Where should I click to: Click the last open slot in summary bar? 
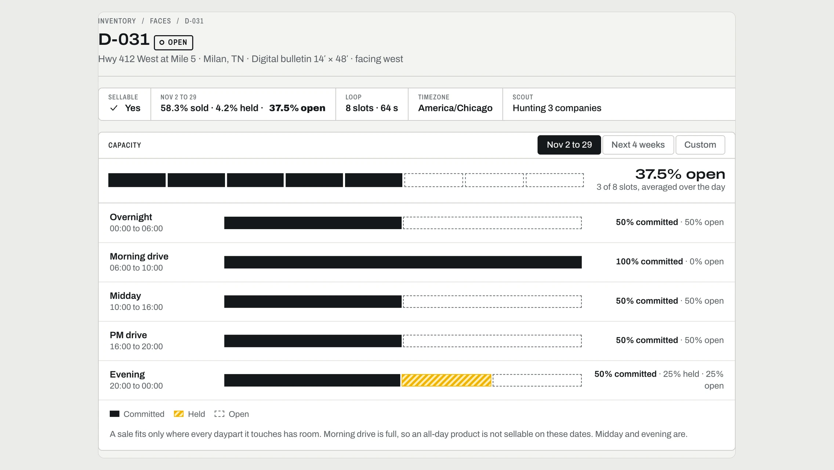[555, 180]
